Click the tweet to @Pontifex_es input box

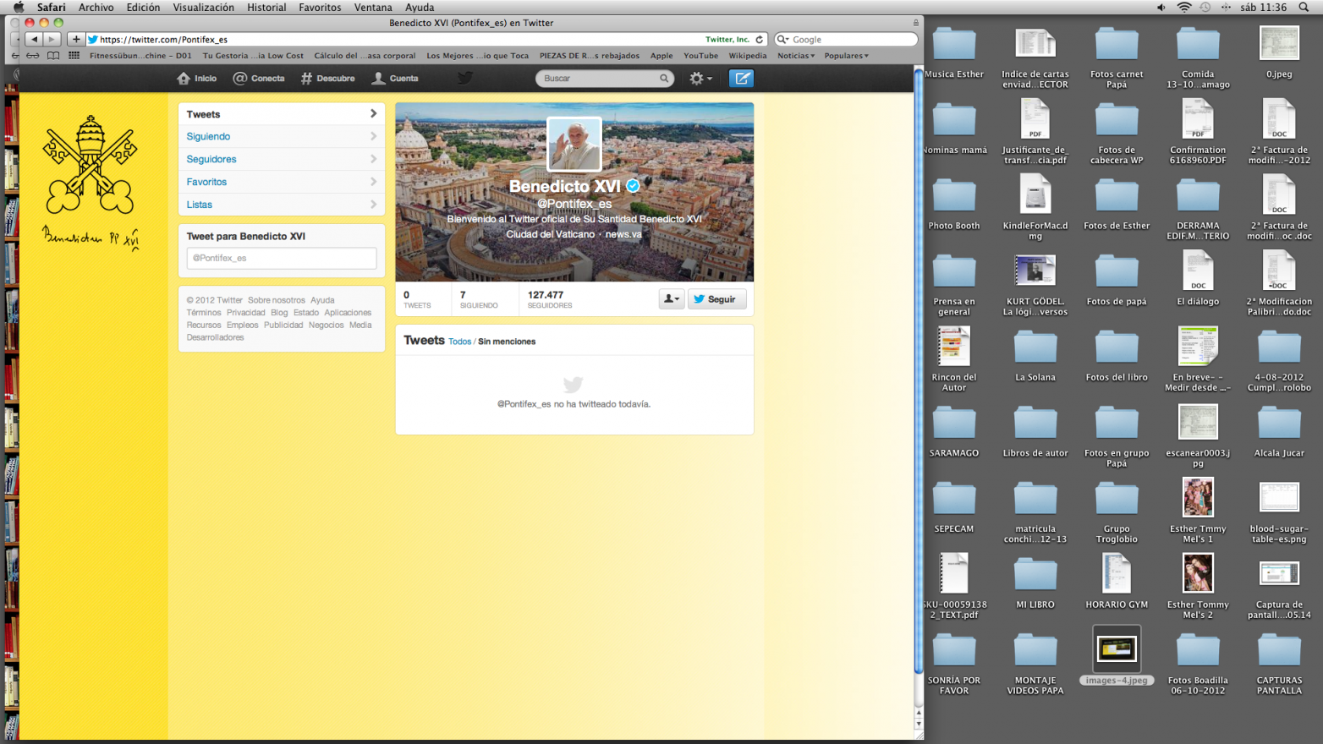point(282,258)
